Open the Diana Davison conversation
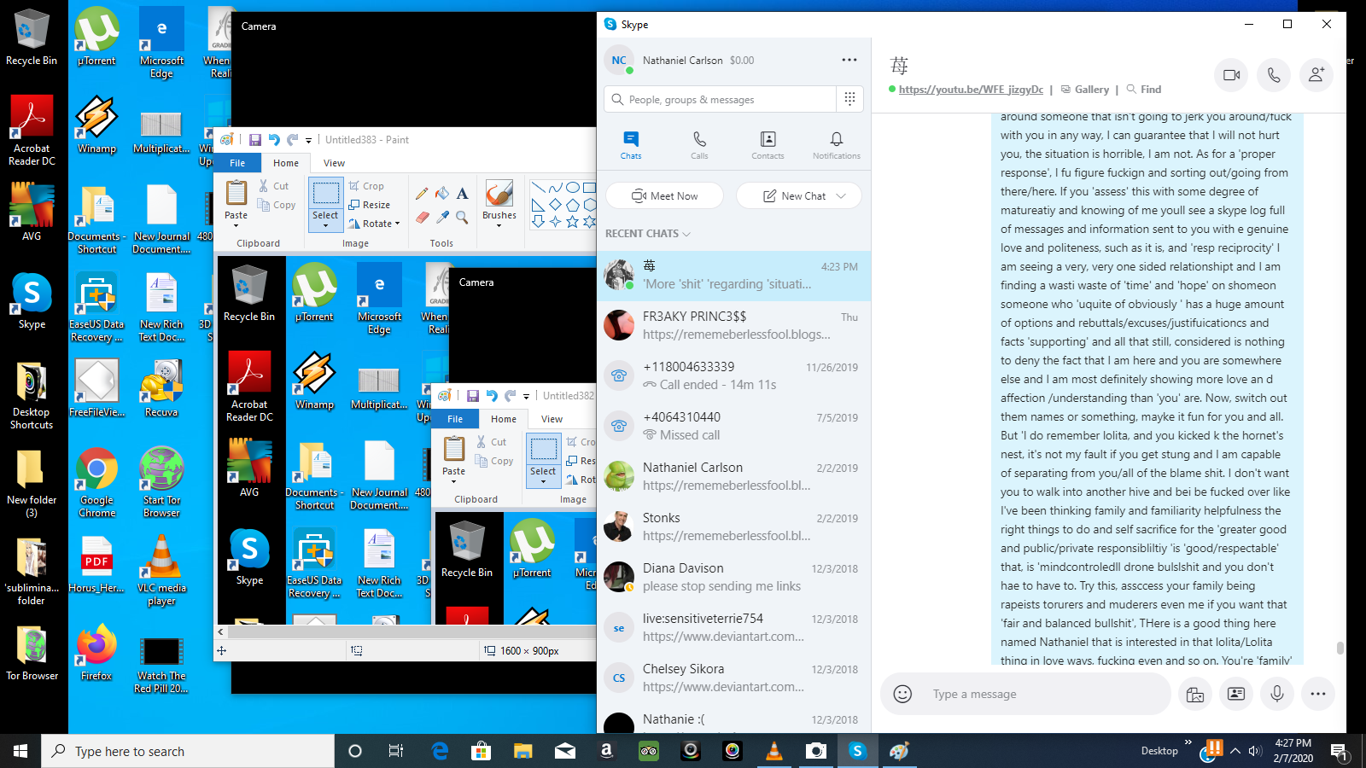Screen dimensions: 1366x768 (734, 577)
